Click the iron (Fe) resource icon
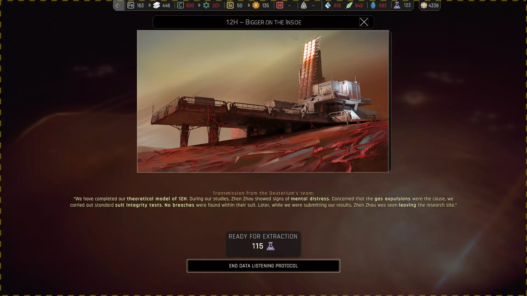This screenshot has width=527, height=296. coord(131,5)
